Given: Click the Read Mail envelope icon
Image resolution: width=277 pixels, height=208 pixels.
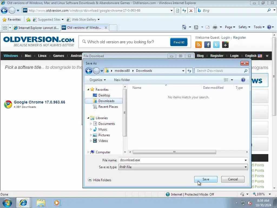Looking at the screenshot, I should (207, 27).
